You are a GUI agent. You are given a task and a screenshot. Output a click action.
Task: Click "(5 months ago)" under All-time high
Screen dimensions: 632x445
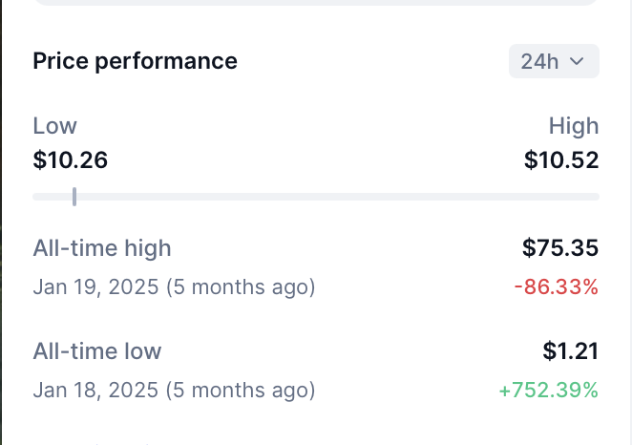coord(241,286)
